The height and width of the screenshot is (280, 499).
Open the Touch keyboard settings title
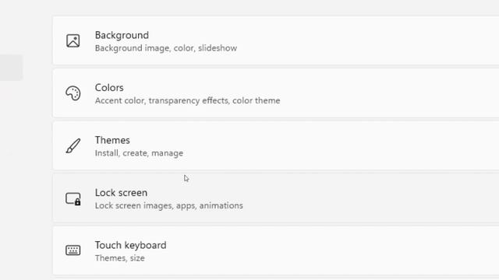130,245
